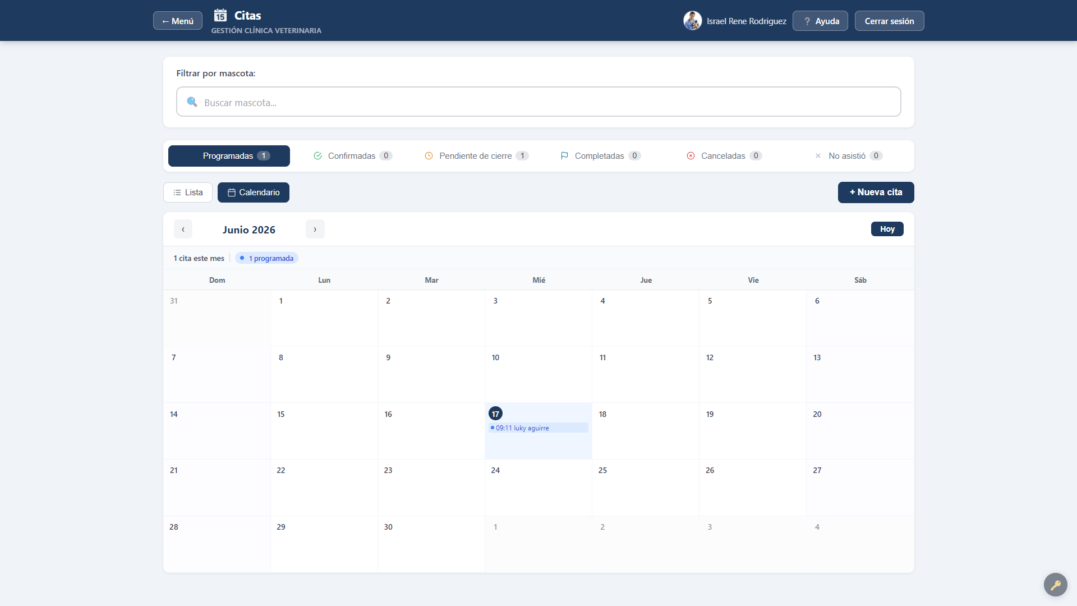This screenshot has width=1077, height=606.
Task: Click the Citas calendar icon in the header
Action: 220,15
